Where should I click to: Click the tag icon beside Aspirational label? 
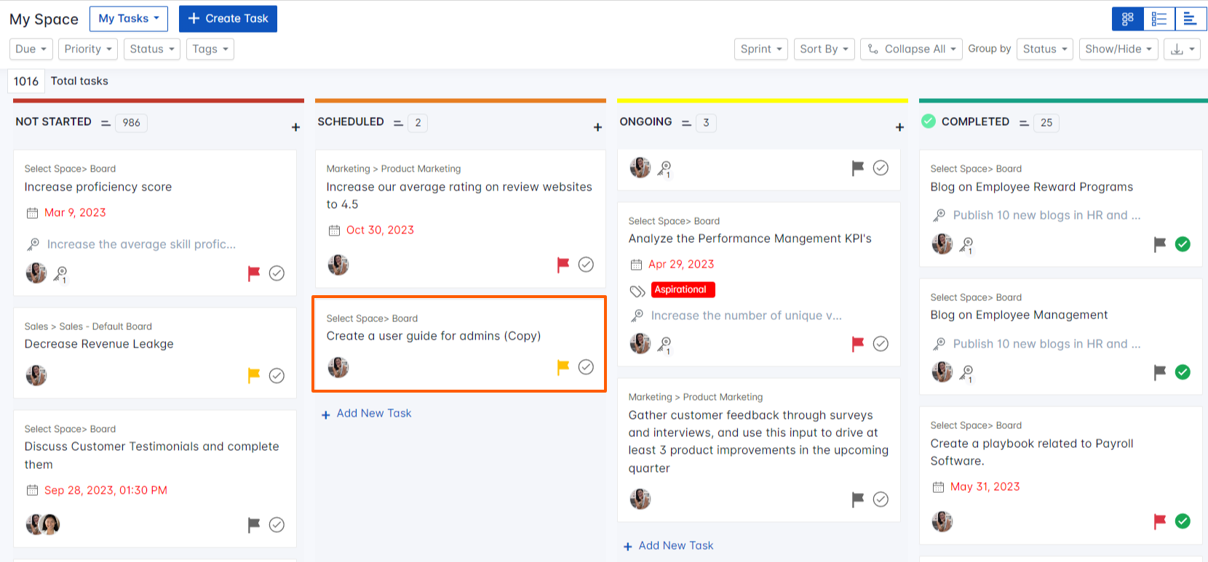click(x=637, y=291)
